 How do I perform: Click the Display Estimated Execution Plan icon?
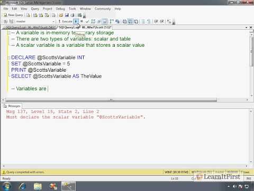point(93,21)
